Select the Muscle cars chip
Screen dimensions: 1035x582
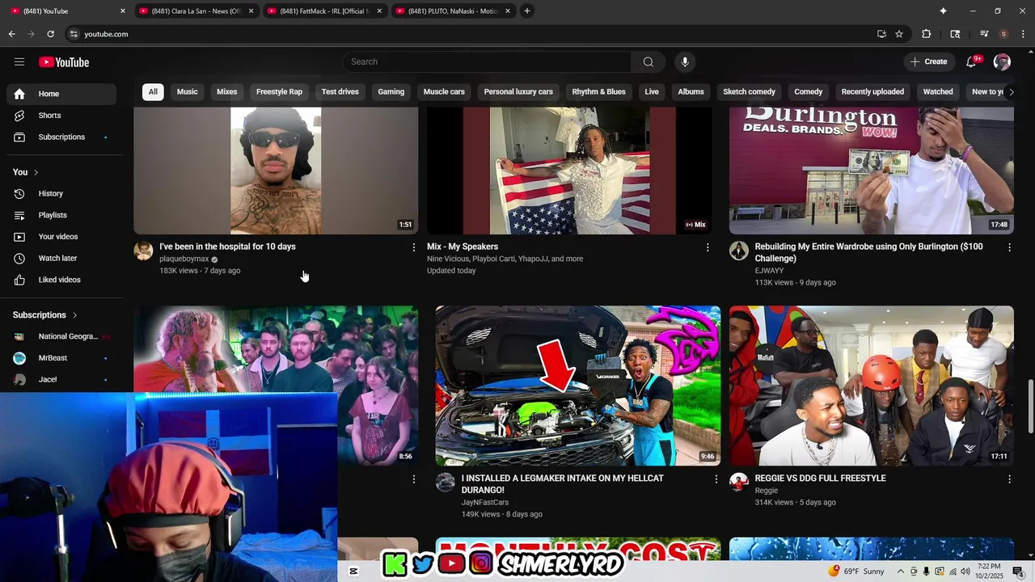coord(444,92)
